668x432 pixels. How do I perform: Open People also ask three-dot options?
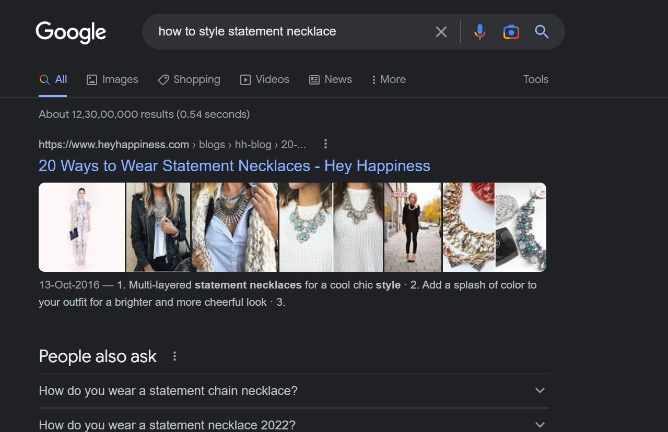pos(174,356)
